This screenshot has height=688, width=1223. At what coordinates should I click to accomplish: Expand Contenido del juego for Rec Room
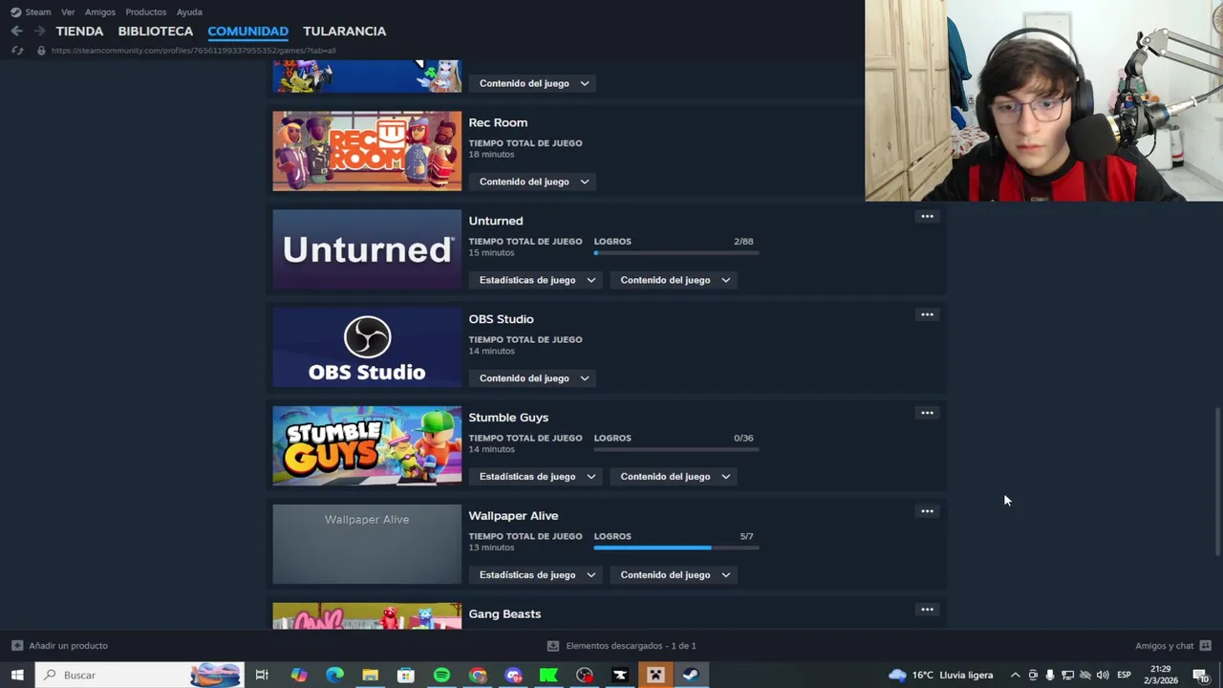pyautogui.click(x=534, y=182)
